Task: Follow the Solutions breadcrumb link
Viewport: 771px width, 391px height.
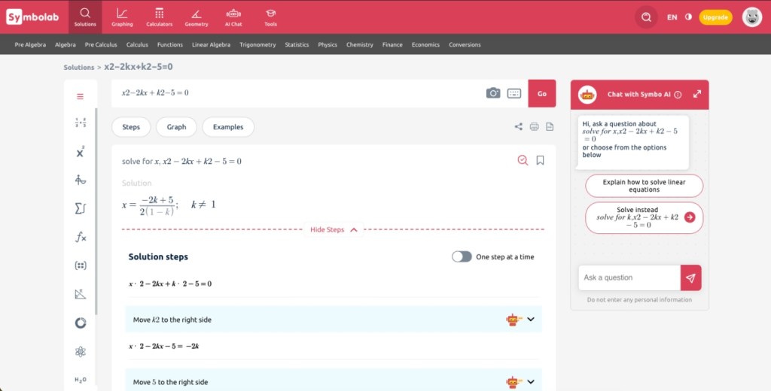Action: tap(78, 67)
